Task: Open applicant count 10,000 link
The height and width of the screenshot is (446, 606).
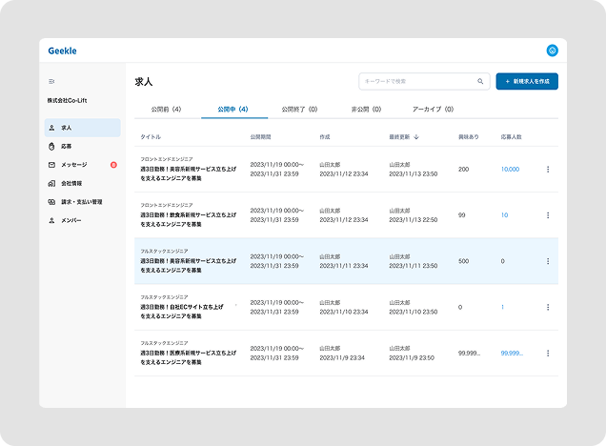Action: (x=510, y=170)
